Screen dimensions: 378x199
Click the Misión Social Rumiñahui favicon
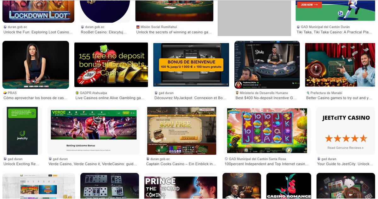point(138,27)
